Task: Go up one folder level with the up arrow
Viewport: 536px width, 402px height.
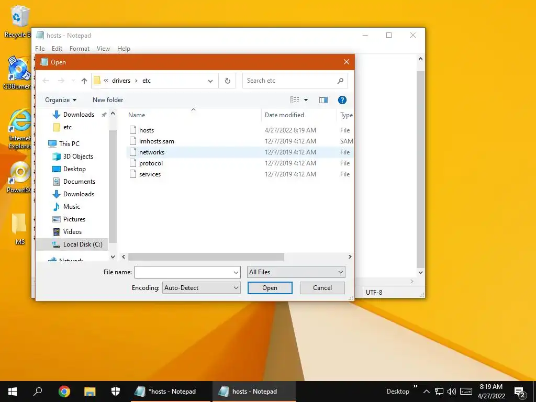Action: click(84, 81)
